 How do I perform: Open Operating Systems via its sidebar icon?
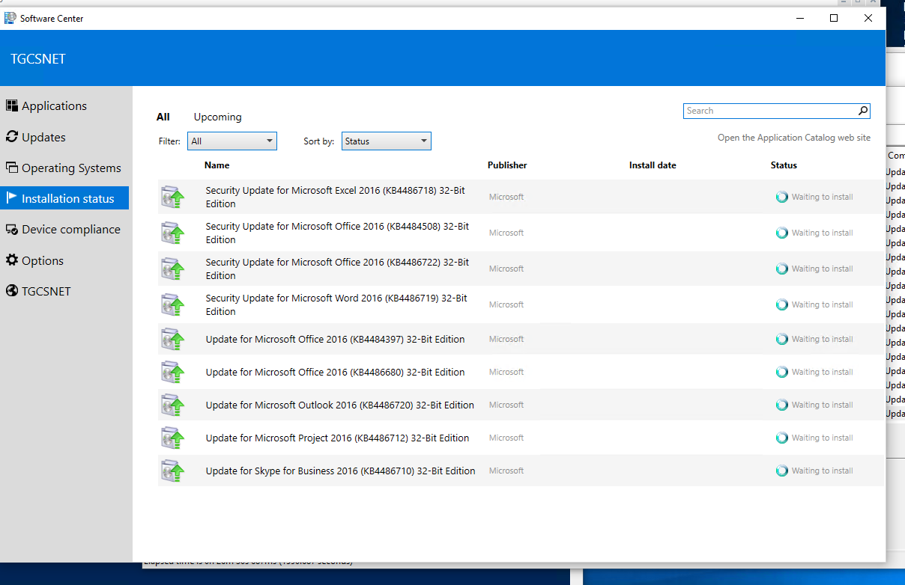coord(12,168)
